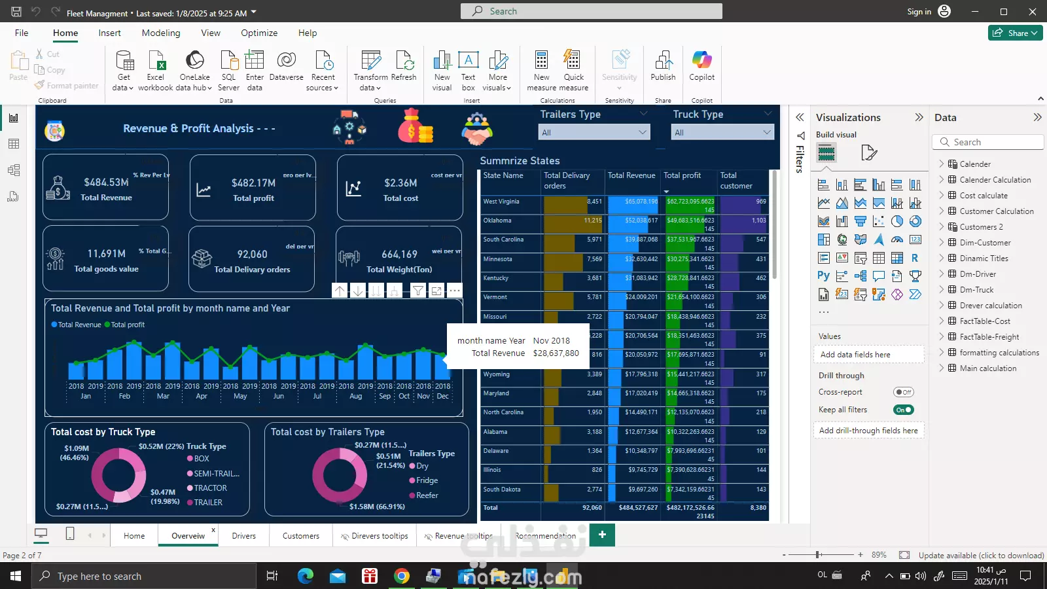Image resolution: width=1047 pixels, height=589 pixels.
Task: Create a New measure
Action: tap(542, 71)
